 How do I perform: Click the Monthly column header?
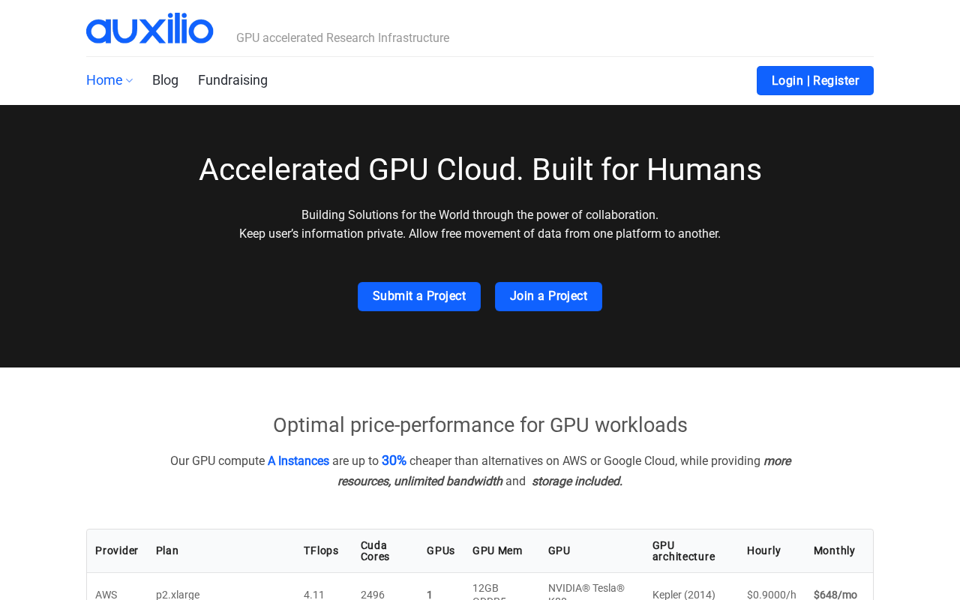coord(834,551)
